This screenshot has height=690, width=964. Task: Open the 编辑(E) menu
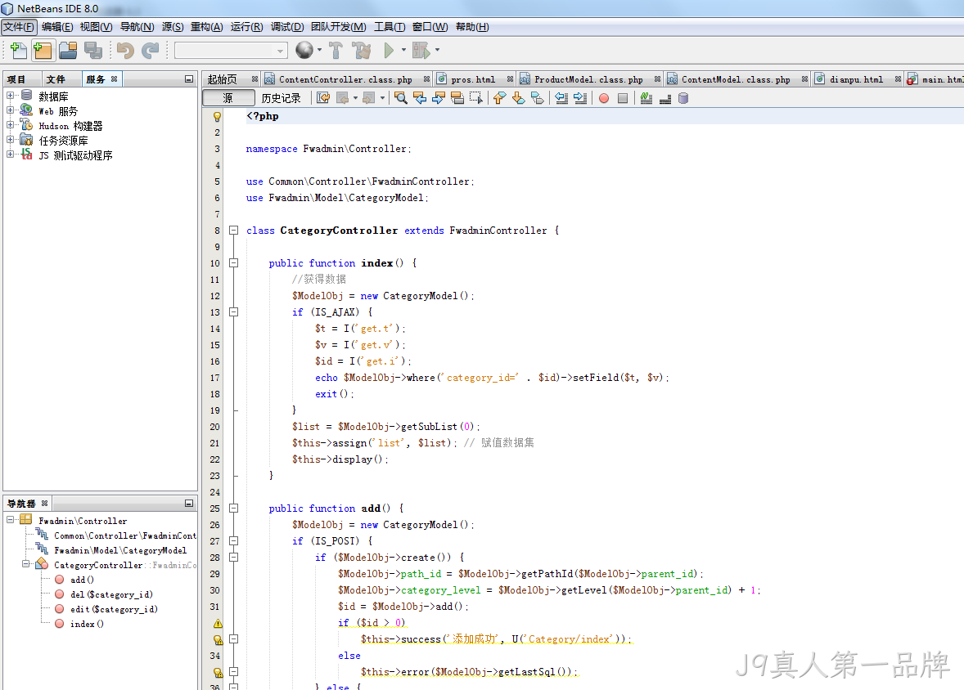[57, 26]
